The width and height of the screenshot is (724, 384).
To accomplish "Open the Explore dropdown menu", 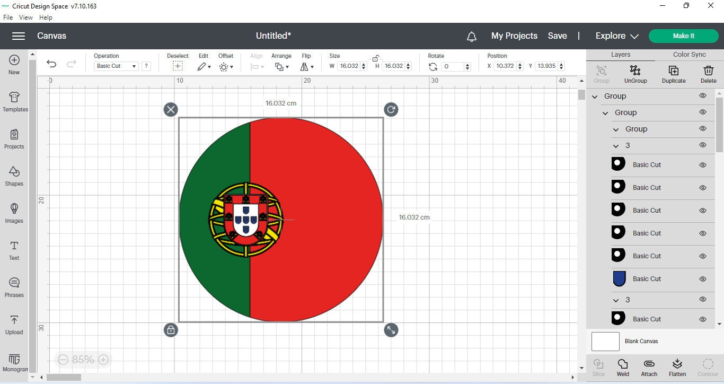I will (616, 36).
